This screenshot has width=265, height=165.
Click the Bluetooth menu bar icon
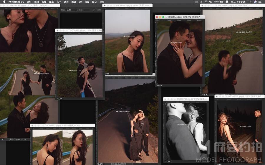[201, 2]
